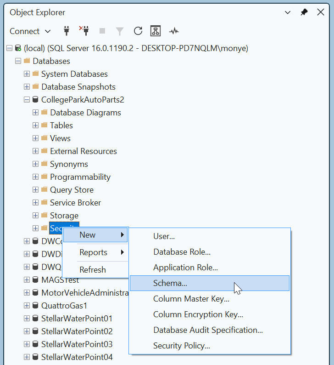The width and height of the screenshot is (334, 365).
Task: Click the hierarchy diagram toolbar icon
Action: coord(156,31)
